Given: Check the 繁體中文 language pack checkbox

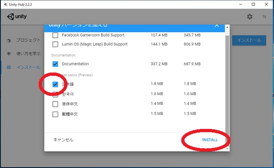Looking at the screenshot, I should click(55, 114).
